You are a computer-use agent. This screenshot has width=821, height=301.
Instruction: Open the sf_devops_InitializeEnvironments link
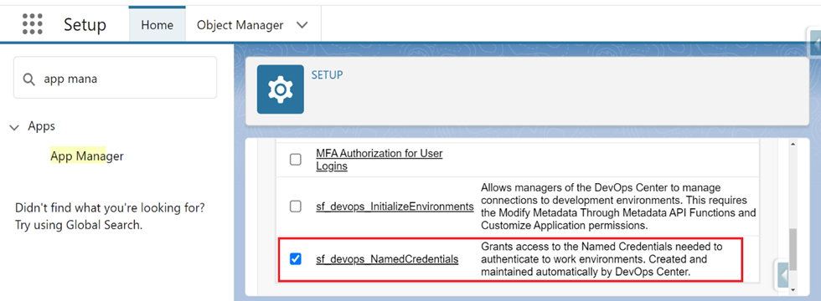pyautogui.click(x=395, y=207)
